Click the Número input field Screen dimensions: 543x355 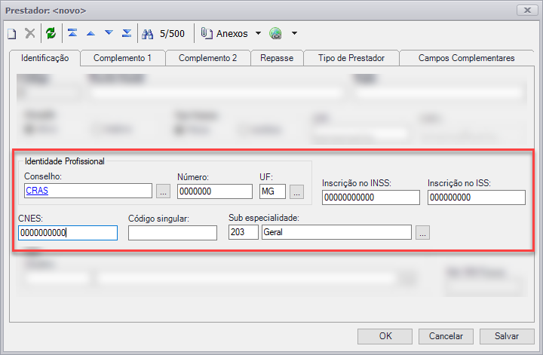(215, 191)
